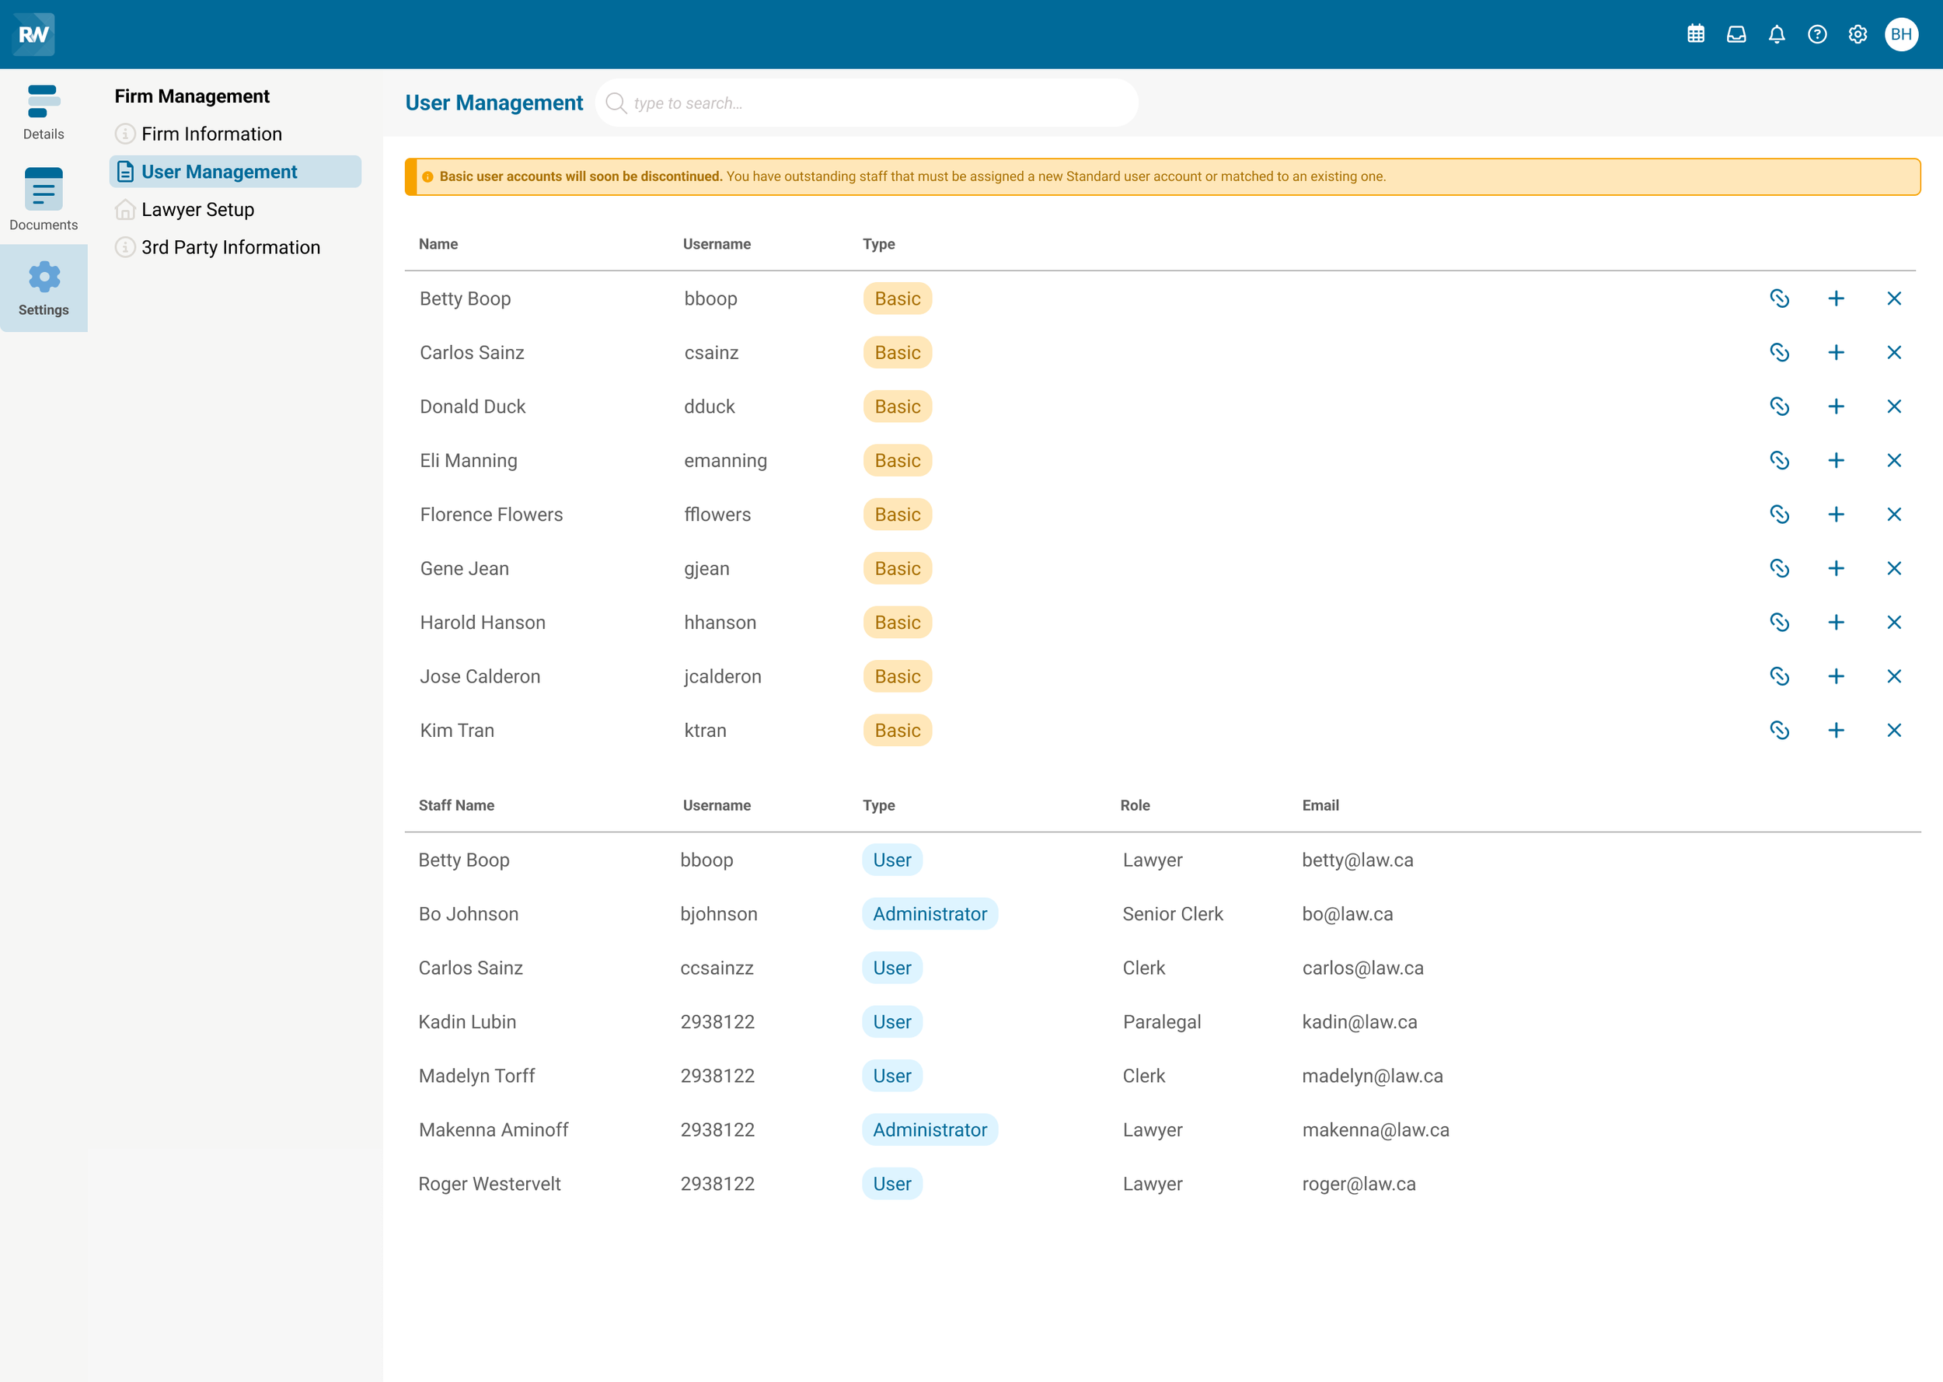Image resolution: width=1943 pixels, height=1382 pixels.
Task: Open Lawyer Setup menu item
Action: coord(197,209)
